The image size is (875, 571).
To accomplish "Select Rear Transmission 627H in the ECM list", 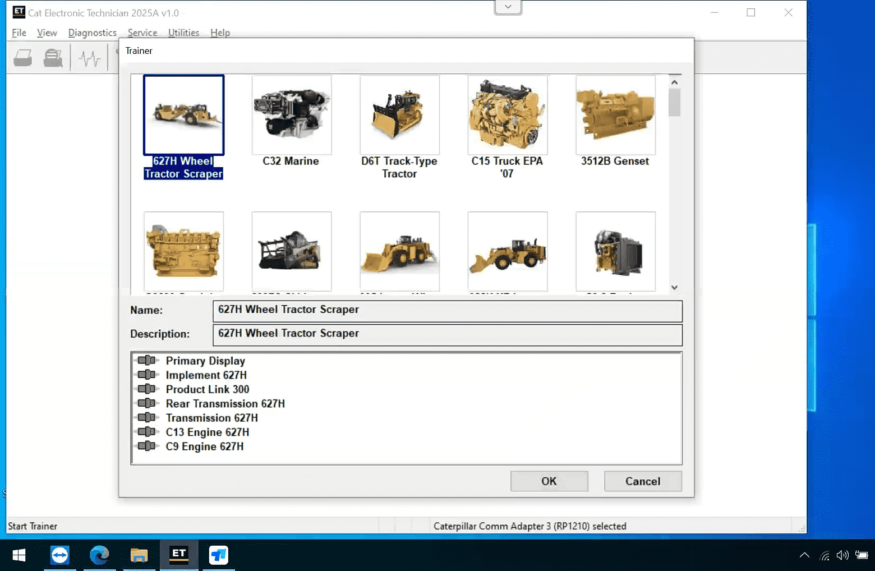I will click(x=225, y=403).
